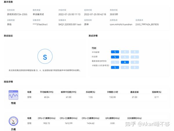
Task: Click the 基本信息 section heading
Action: tap(8, 2)
